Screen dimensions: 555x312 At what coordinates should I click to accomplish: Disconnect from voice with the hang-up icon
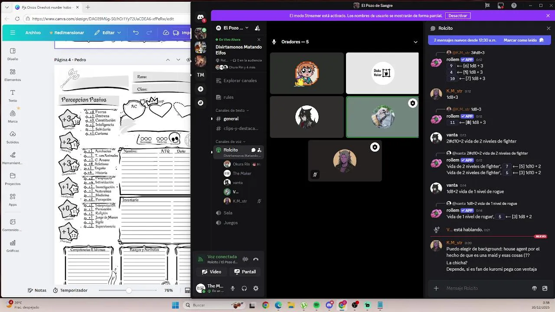tap(256, 259)
